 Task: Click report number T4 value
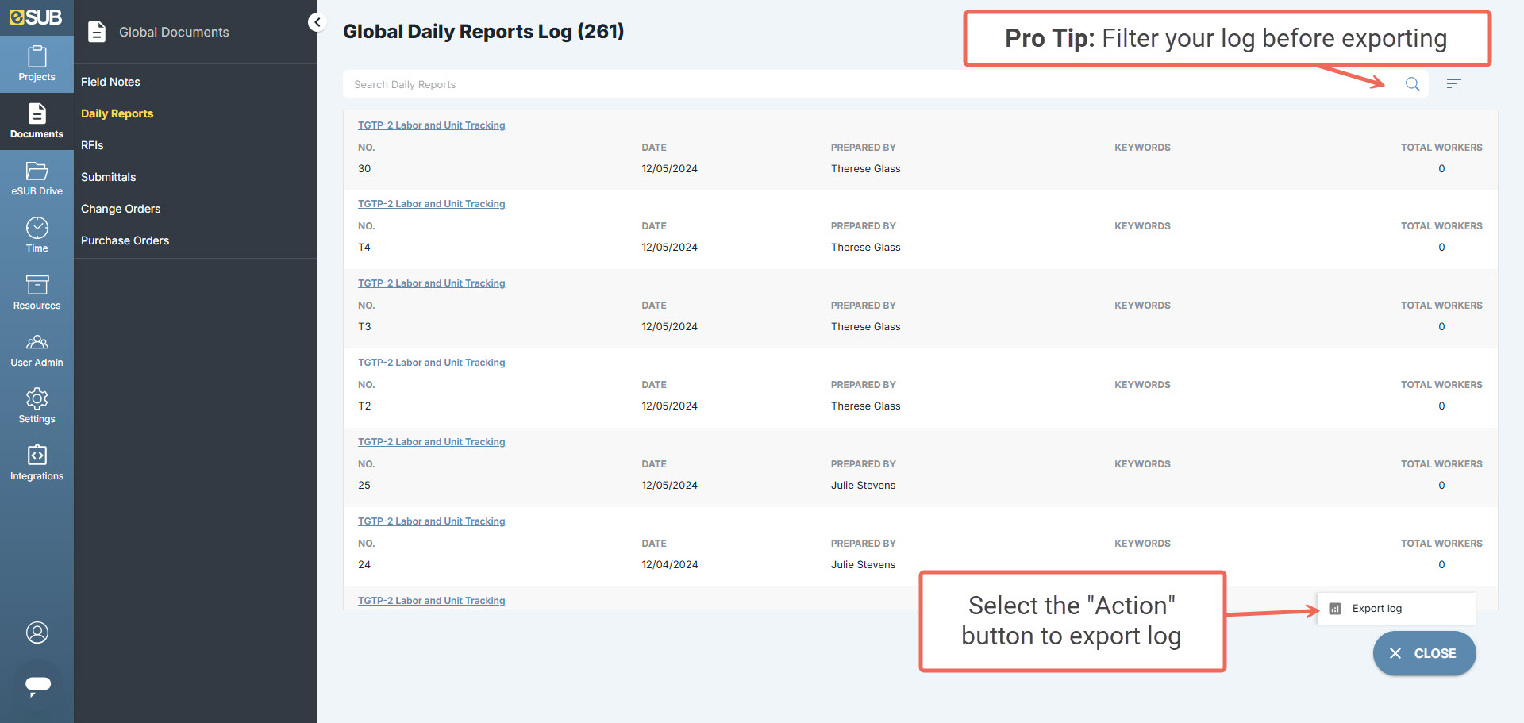coord(364,247)
